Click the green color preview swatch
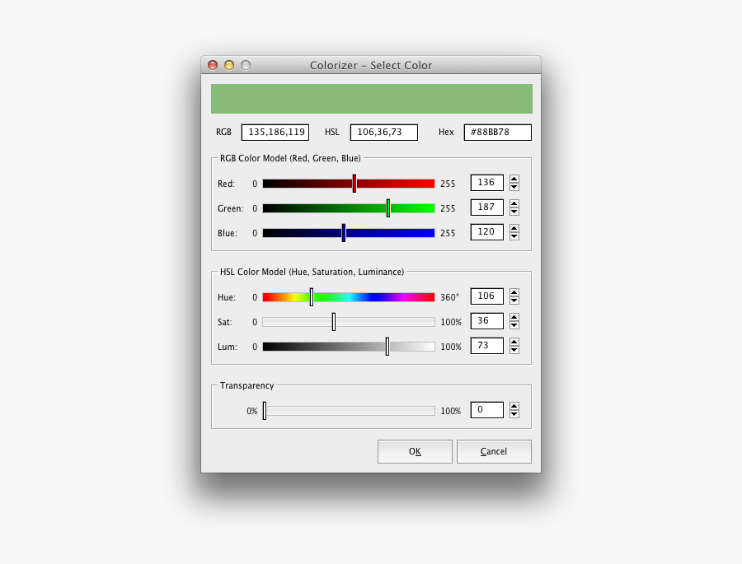Screen dimensions: 742x564 [x=372, y=98]
